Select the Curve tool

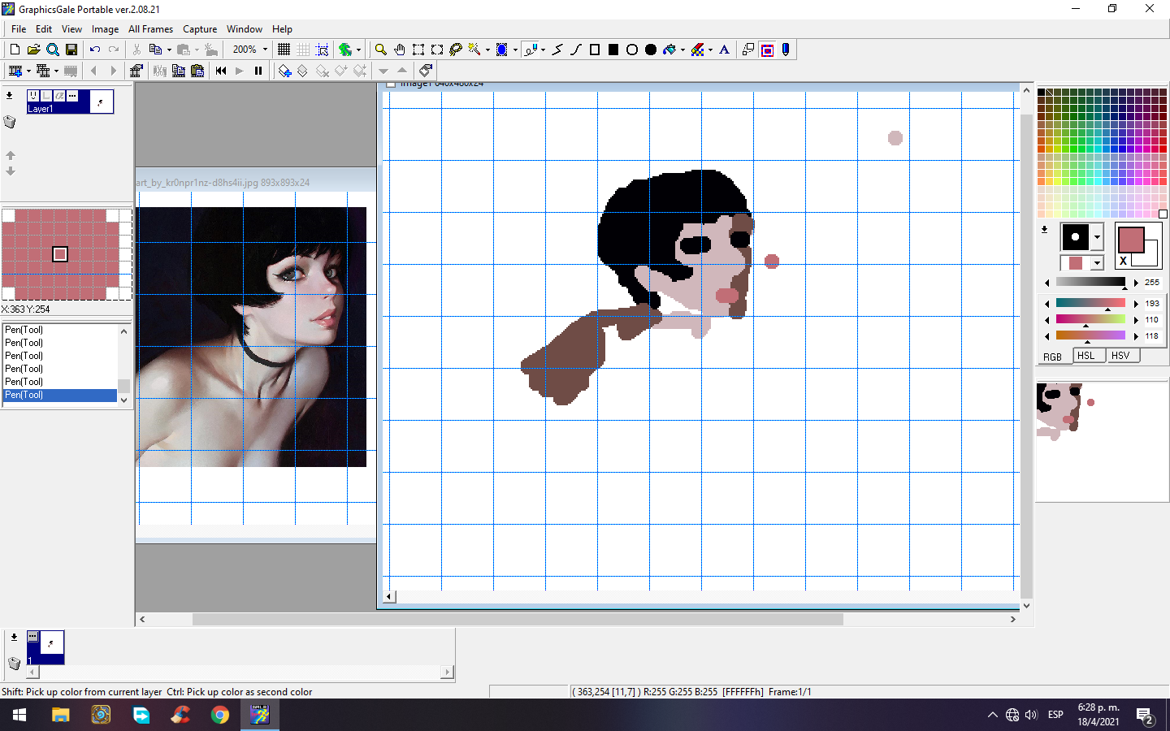(576, 50)
